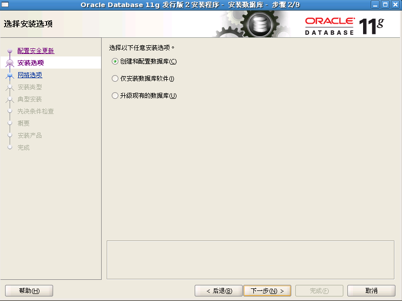This screenshot has height=301, width=402.
Task: Click the 选择安装选项 page heading
Action: [28, 24]
